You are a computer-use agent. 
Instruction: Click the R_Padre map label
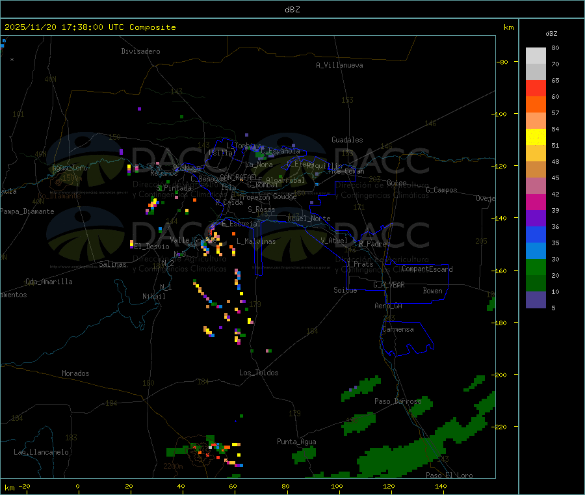coord(372,244)
